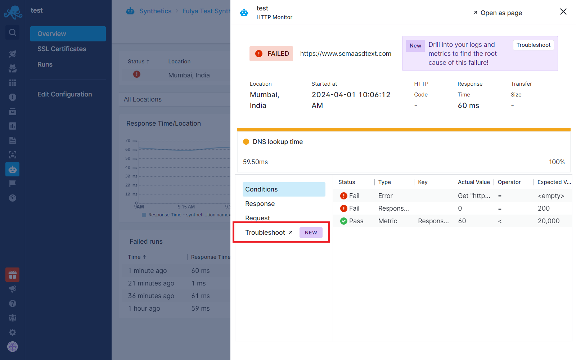Open the alerts exclamation icon in sidebar
Image resolution: width=576 pixels, height=360 pixels.
pos(13,97)
